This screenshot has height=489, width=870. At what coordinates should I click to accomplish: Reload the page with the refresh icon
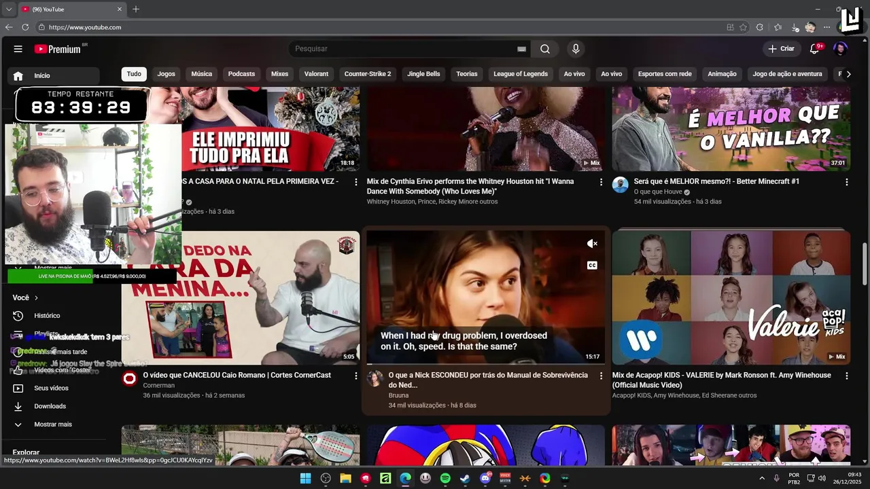tap(25, 27)
